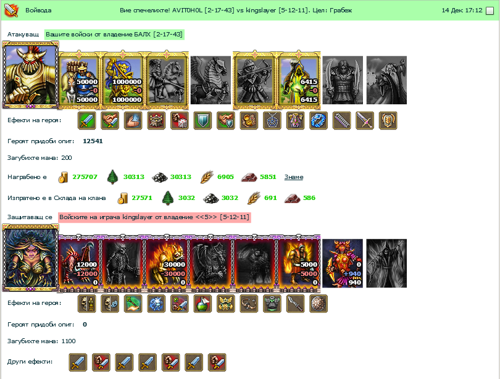Tick the report checkbox beside 14 Дек 17:12
Screen dimensions: 500x379
(x=489, y=11)
